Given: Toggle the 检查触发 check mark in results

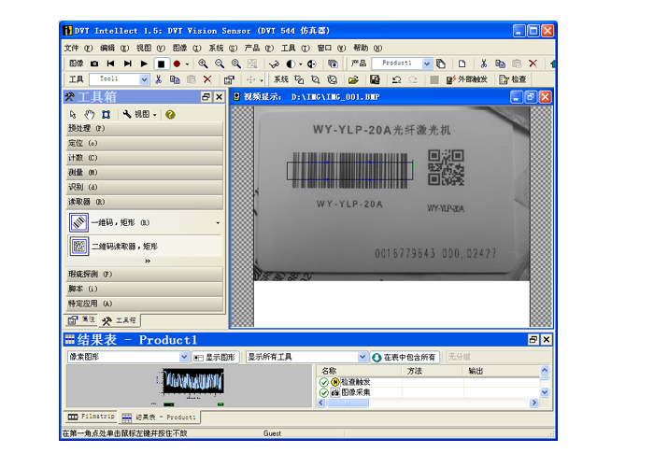Looking at the screenshot, I should [324, 382].
